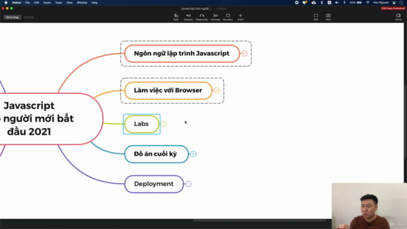Click the Summary toolbar icon

pos(216,17)
